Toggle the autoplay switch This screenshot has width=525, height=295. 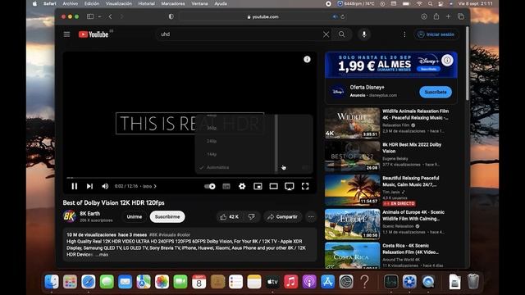(x=210, y=186)
